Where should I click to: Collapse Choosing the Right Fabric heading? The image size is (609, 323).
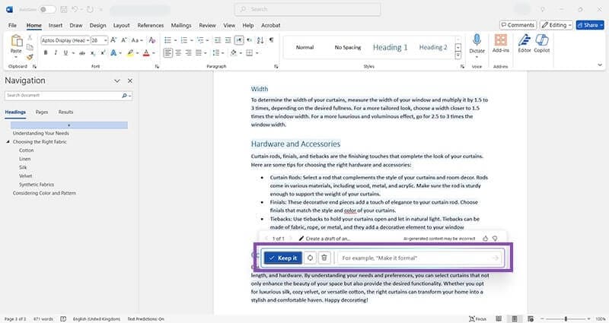click(8, 142)
